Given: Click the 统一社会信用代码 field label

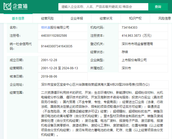Looking at the screenshot, I should click(x=21, y=46).
